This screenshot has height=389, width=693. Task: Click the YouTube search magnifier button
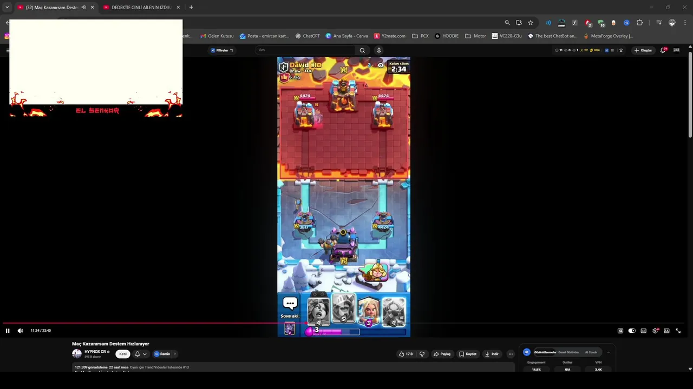[x=362, y=50]
